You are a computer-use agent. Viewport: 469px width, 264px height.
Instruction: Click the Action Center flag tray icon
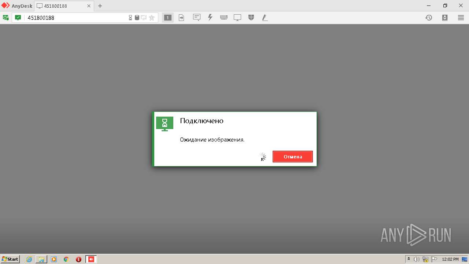click(434, 259)
